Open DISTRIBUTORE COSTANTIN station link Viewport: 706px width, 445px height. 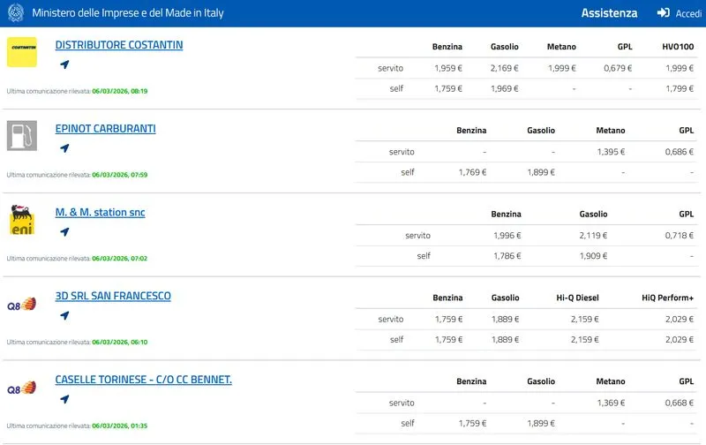[x=119, y=45]
